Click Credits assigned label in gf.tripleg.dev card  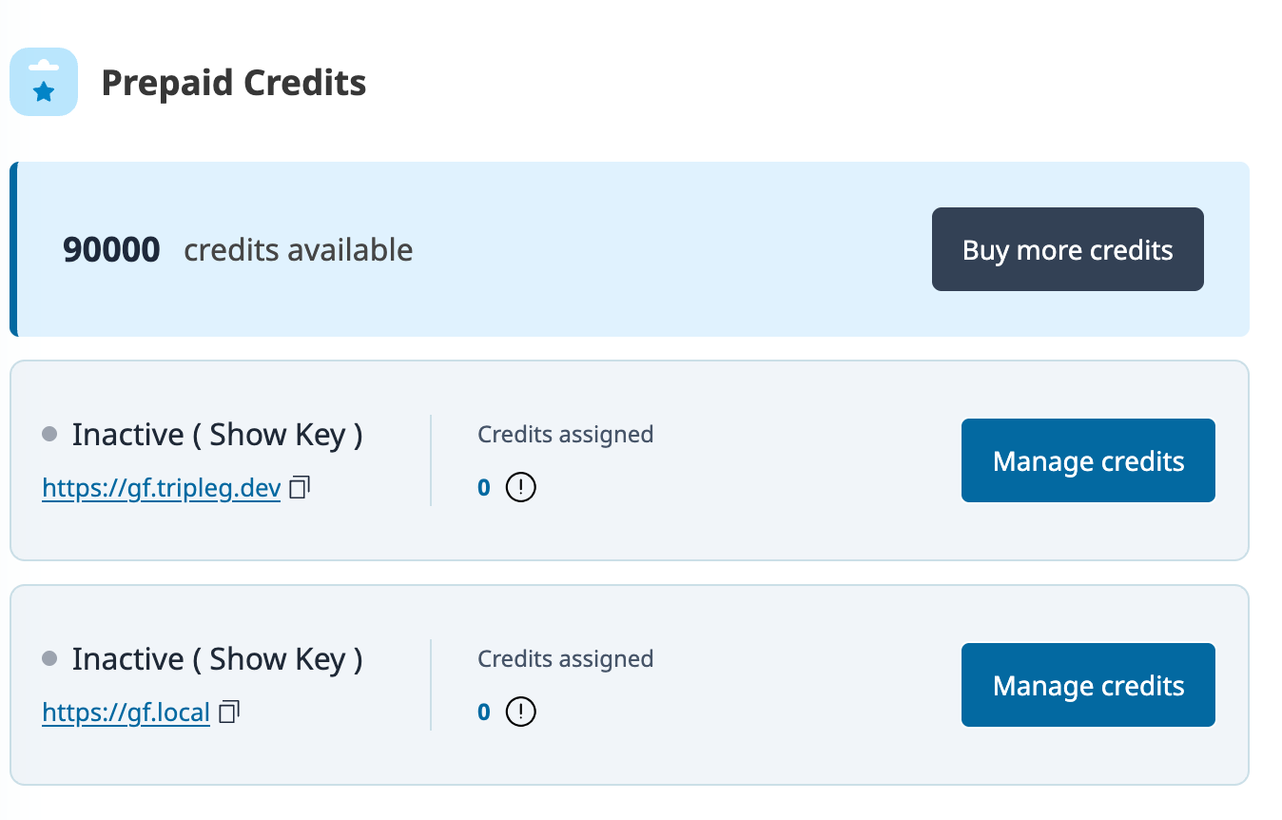pos(565,435)
